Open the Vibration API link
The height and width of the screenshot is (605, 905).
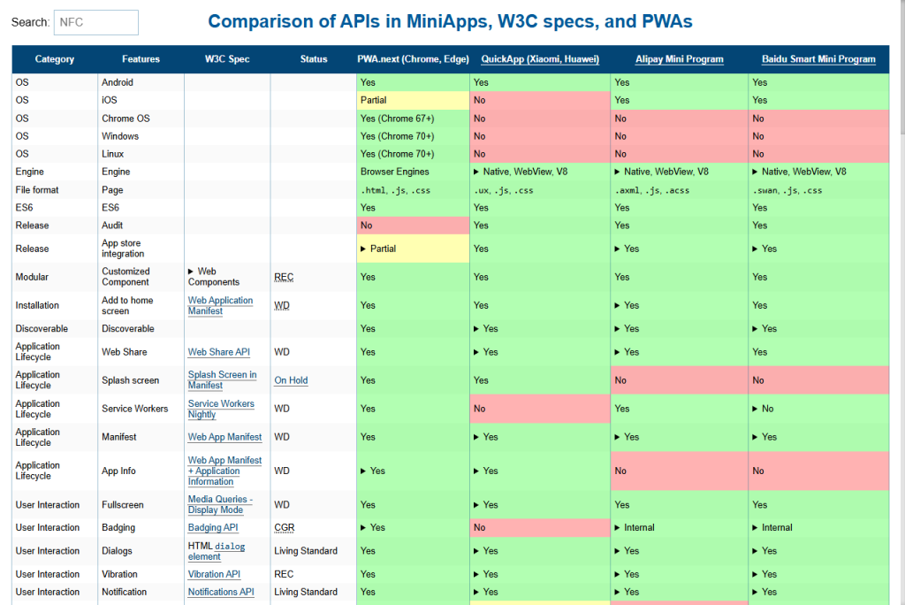[214, 573]
